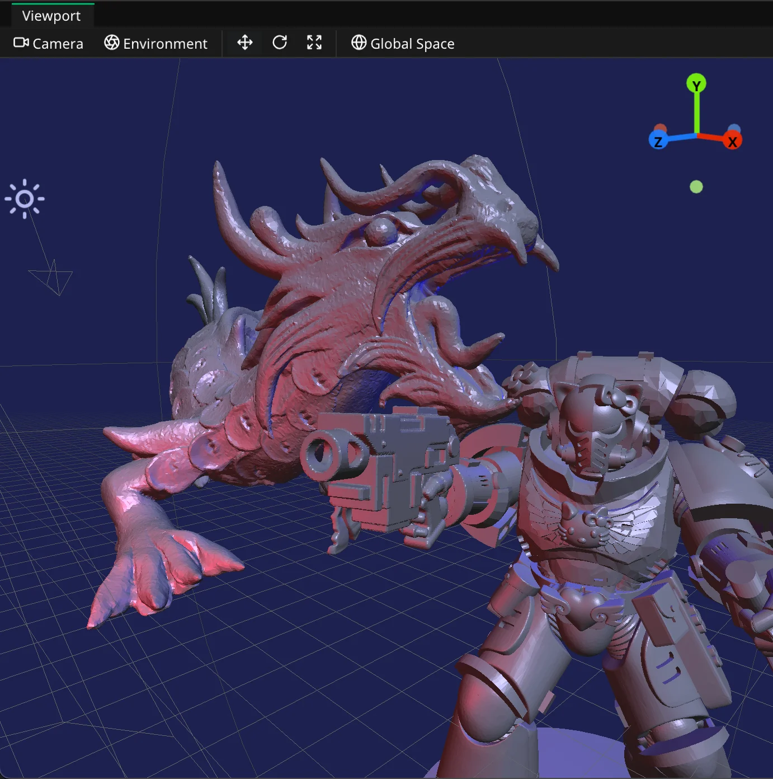Switch to the Viewport tab
This screenshot has height=779, width=773.
(51, 16)
